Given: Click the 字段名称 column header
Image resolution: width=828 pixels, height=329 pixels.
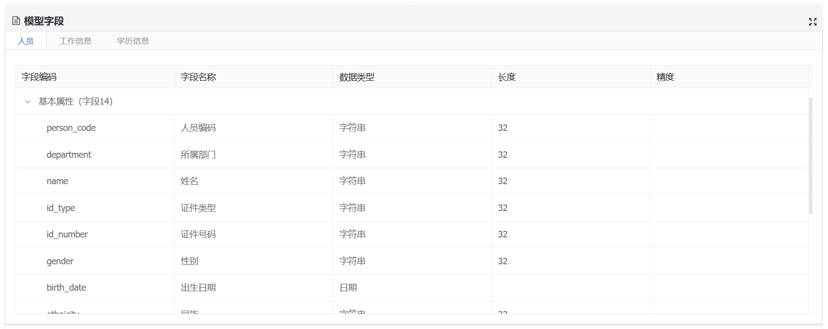Looking at the screenshot, I should click(x=198, y=77).
